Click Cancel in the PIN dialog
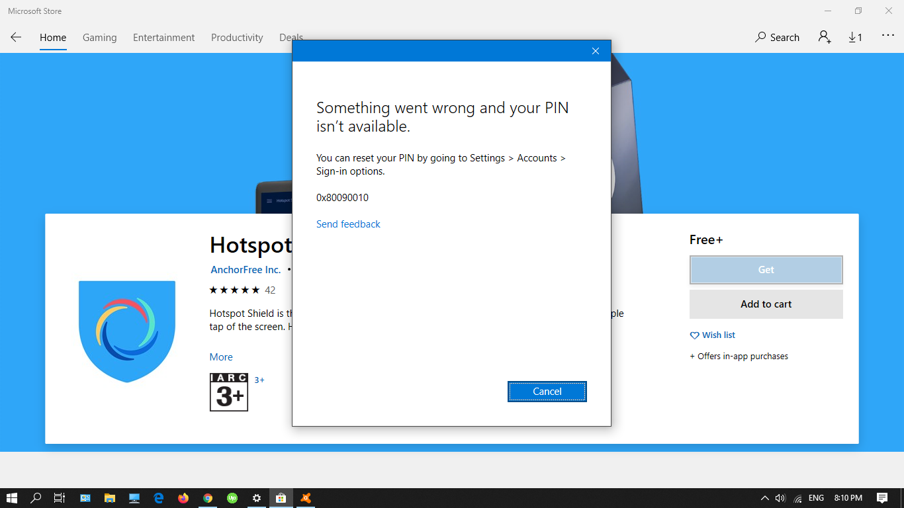 (x=547, y=392)
